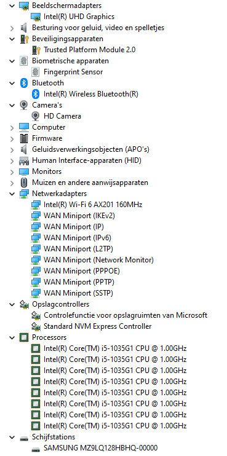Expand the Monitors category
Screen dimensions: 227x456
point(12,171)
